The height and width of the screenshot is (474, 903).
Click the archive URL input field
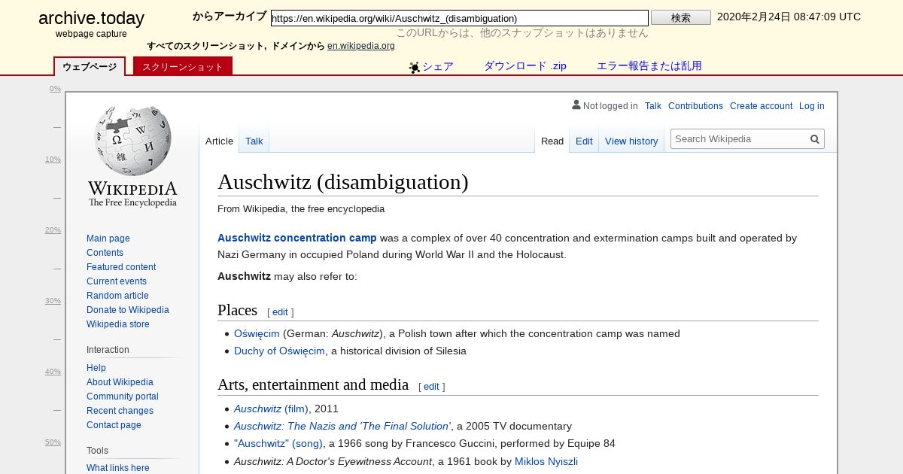point(460,18)
